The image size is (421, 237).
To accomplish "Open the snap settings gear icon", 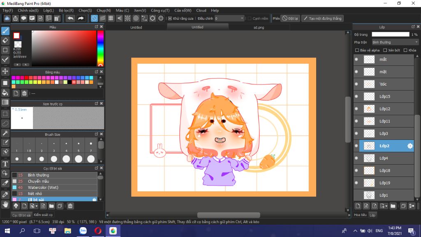I will (161, 18).
